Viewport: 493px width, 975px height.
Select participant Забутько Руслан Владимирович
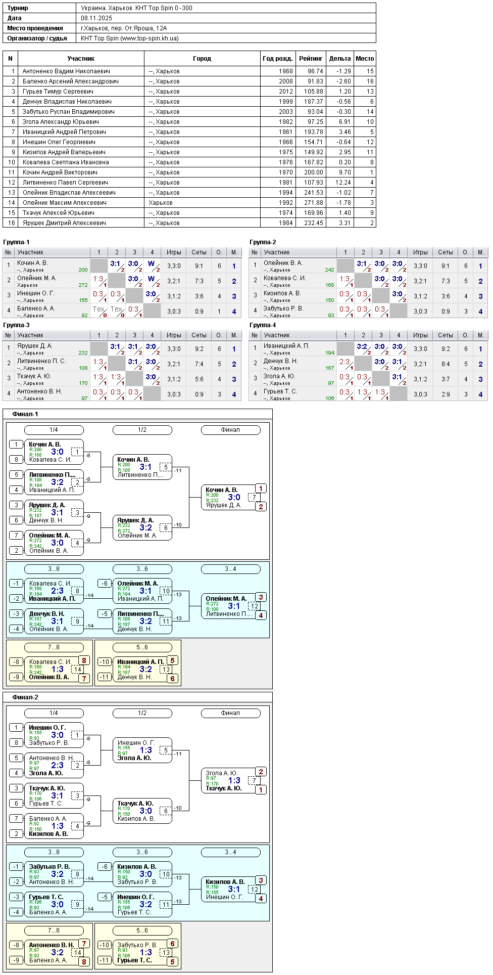point(69,112)
